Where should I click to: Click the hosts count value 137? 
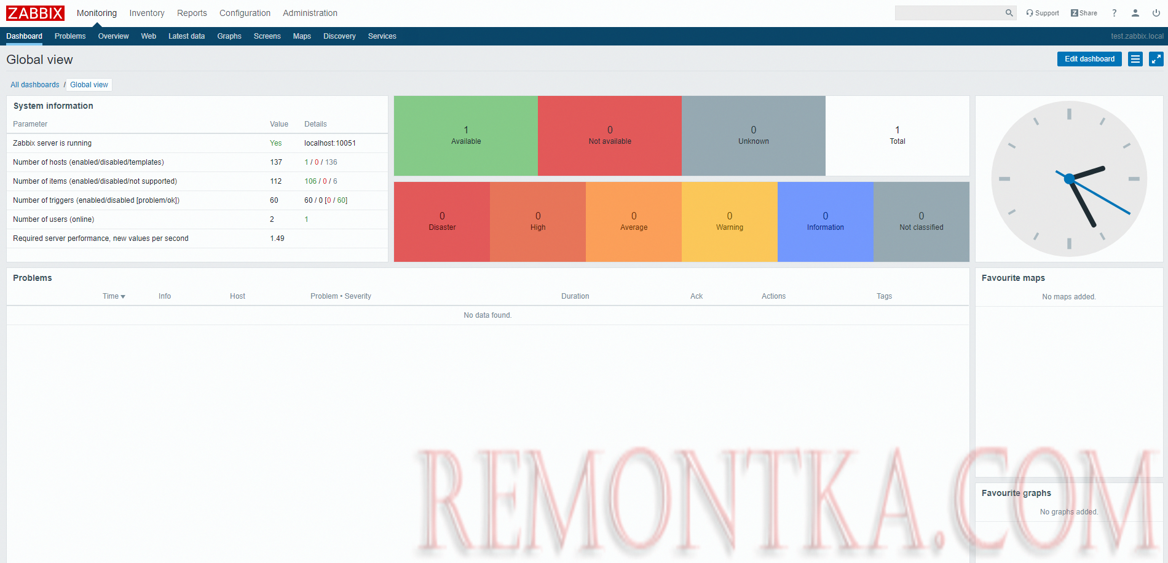coord(276,162)
